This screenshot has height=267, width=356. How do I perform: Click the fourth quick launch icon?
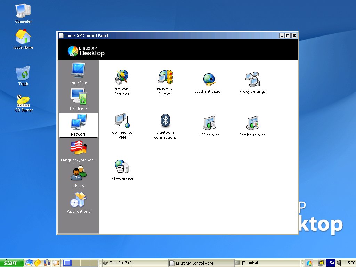(56, 263)
